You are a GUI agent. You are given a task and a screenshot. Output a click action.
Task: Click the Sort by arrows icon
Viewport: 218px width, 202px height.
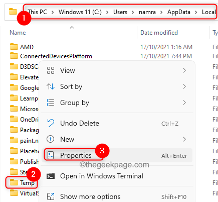click(x=51, y=86)
